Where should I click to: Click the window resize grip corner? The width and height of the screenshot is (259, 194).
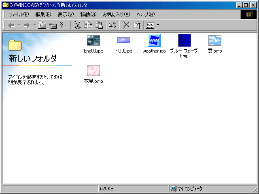[x=255, y=190]
